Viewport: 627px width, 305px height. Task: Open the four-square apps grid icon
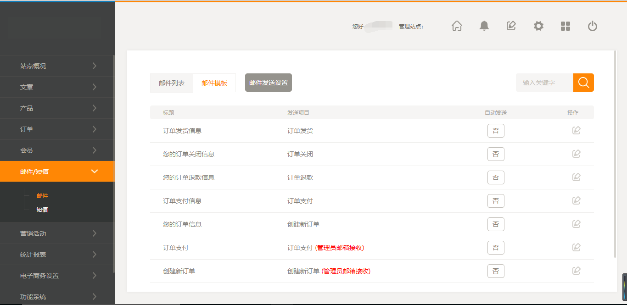(565, 26)
